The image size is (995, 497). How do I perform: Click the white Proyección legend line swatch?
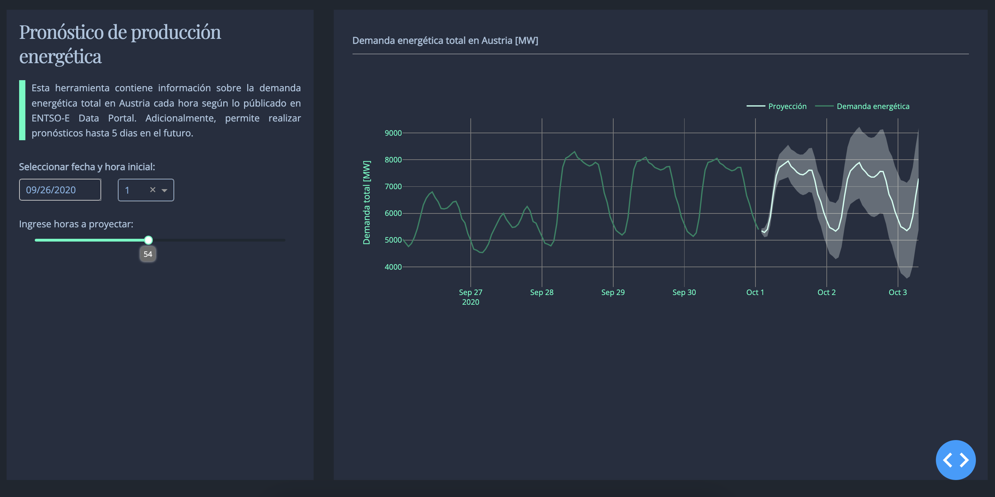tap(755, 106)
